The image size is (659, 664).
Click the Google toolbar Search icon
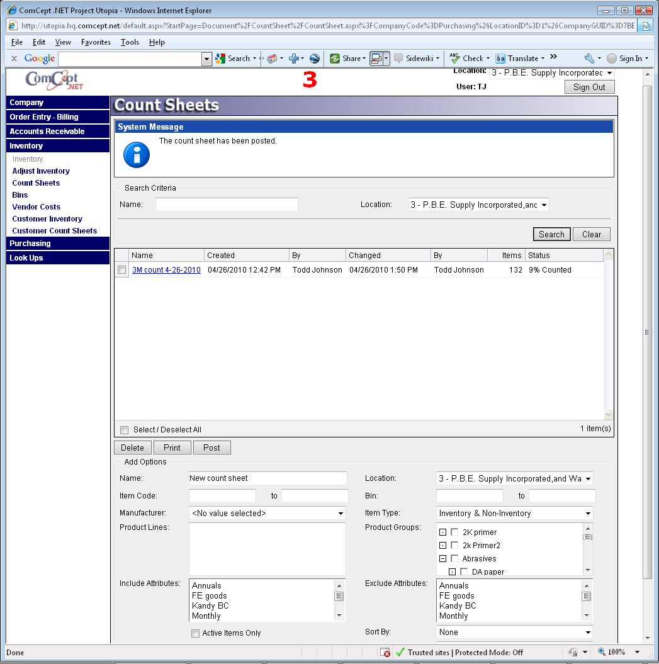(x=220, y=59)
